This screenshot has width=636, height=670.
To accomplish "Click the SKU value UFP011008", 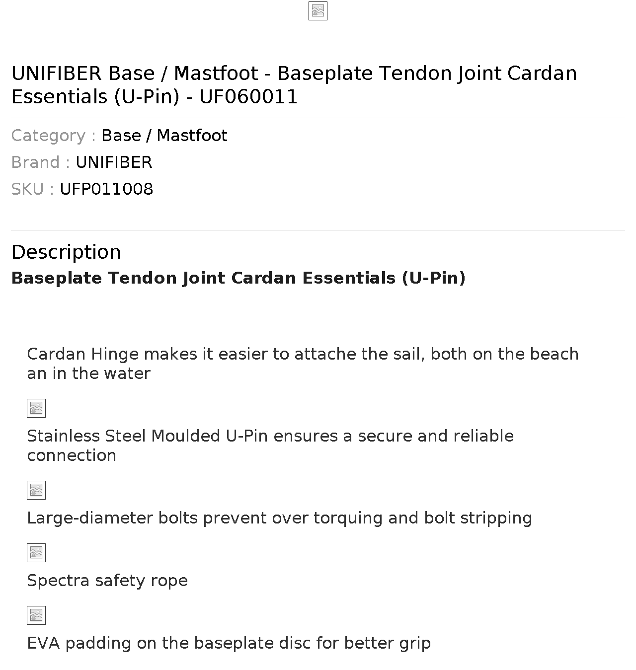I will click(106, 189).
